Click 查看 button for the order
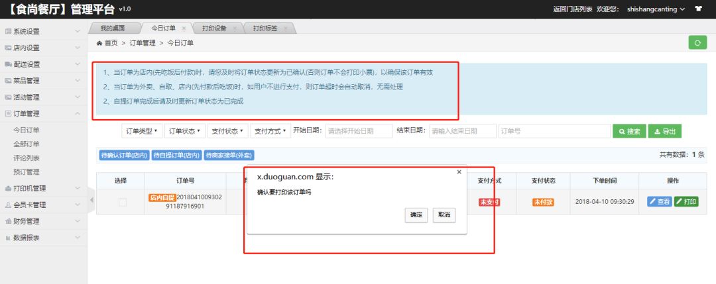716x284 pixels. pos(660,201)
